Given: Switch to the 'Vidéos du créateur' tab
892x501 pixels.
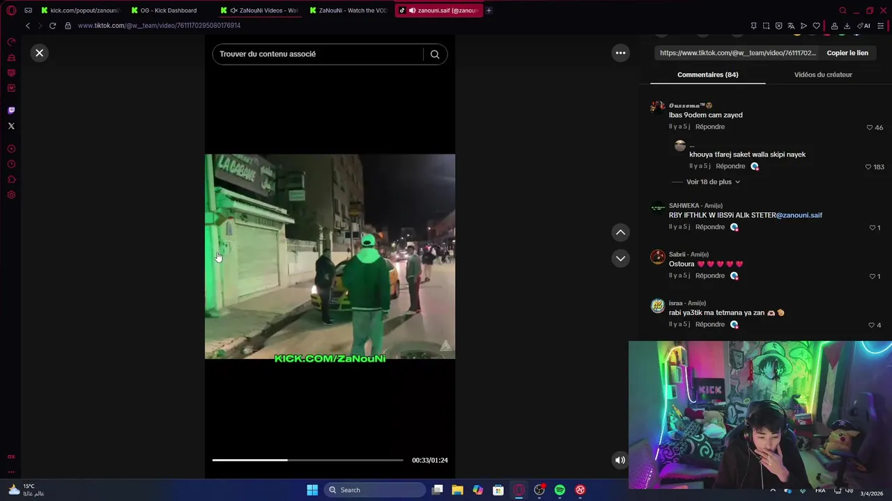Looking at the screenshot, I should 823,74.
